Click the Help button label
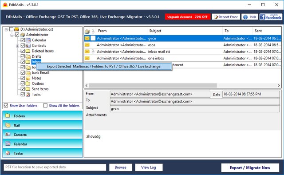Screen dimensions: 284x175 [x=253, y=17]
